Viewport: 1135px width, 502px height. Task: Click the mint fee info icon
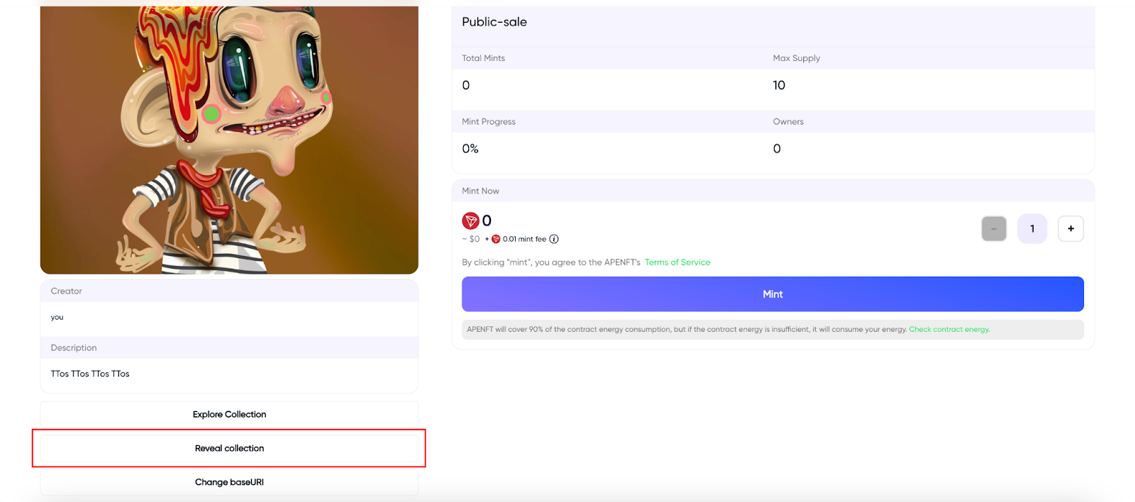tap(554, 239)
